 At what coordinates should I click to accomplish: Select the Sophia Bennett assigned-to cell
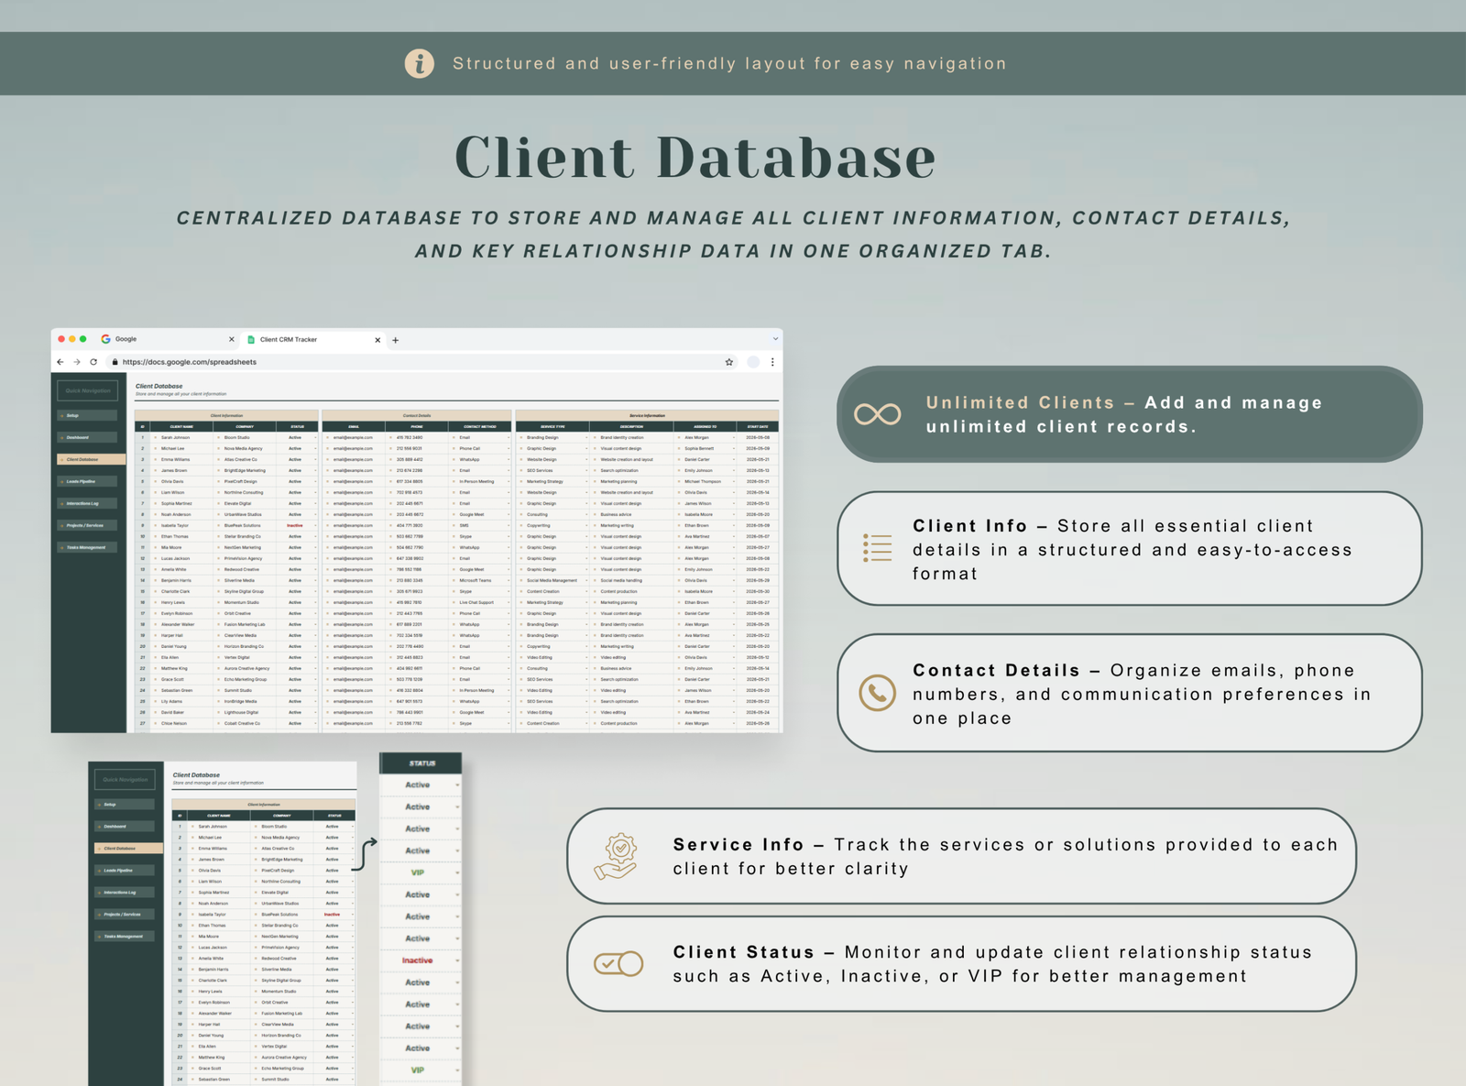coord(705,449)
